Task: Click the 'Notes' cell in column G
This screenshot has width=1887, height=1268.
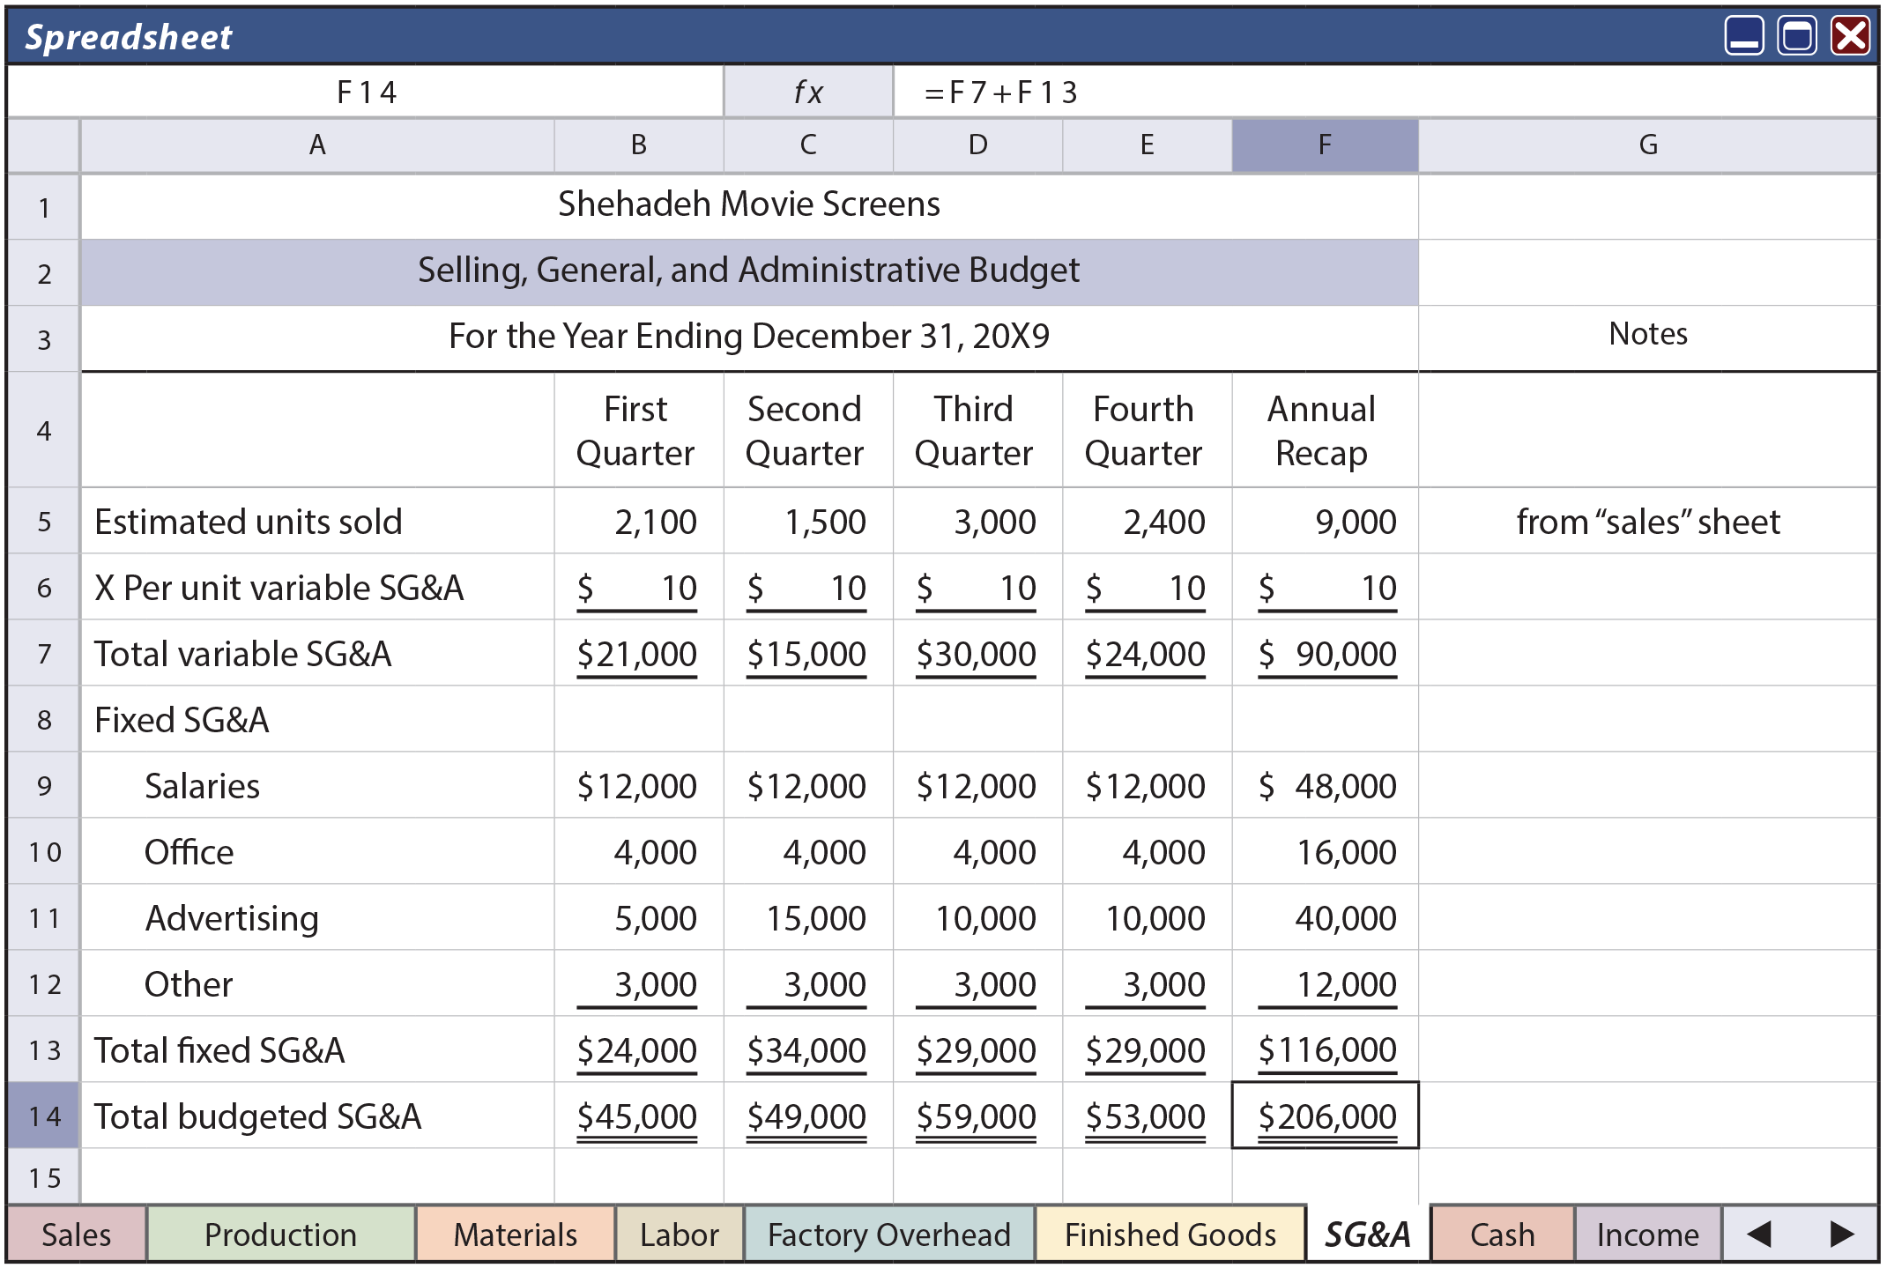Action: (1648, 337)
